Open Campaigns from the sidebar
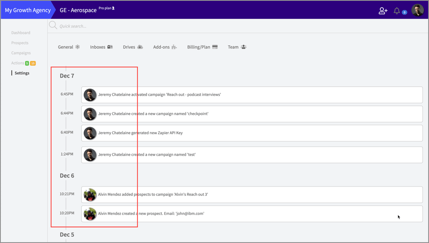Screen dimensions: 429x243 (x=21, y=53)
